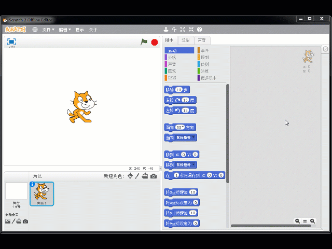
Task: Select the 声音 block category
Action: (179, 64)
